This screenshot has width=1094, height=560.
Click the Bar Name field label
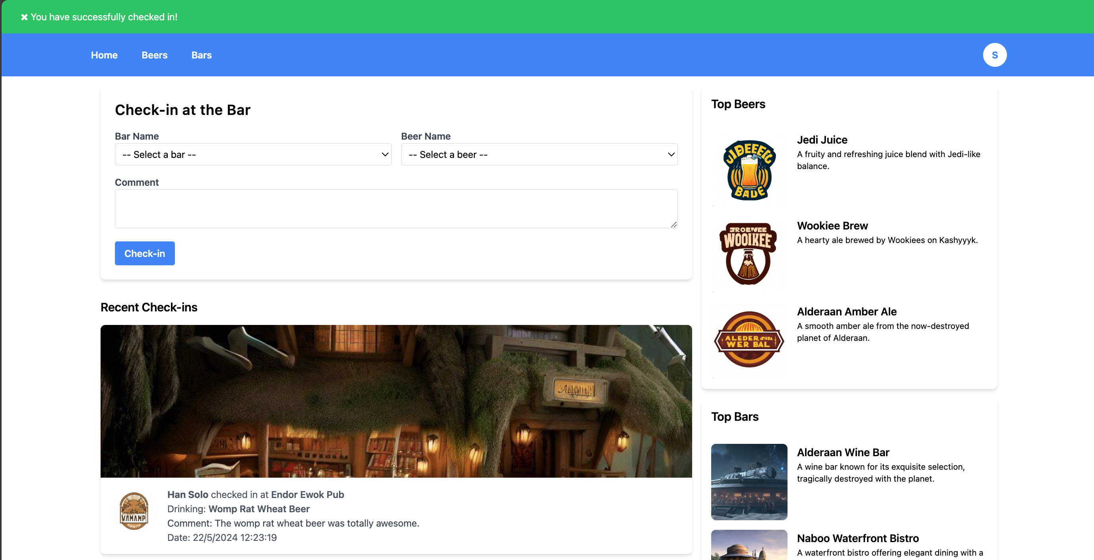pos(137,136)
